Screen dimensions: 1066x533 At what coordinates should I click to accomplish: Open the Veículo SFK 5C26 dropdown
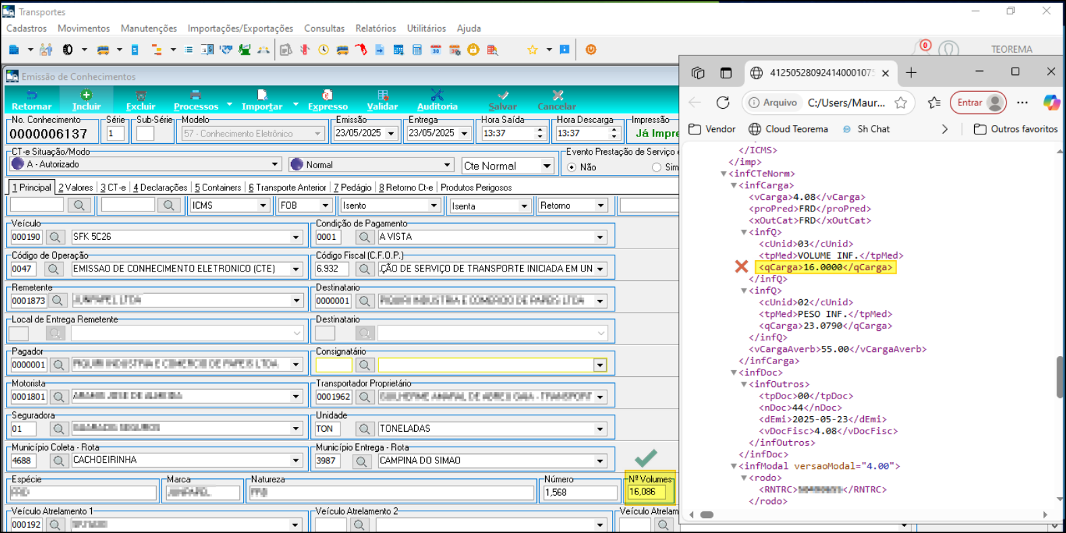click(x=296, y=237)
